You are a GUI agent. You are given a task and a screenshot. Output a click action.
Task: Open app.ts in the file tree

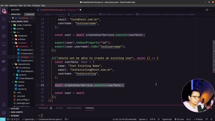(21, 85)
